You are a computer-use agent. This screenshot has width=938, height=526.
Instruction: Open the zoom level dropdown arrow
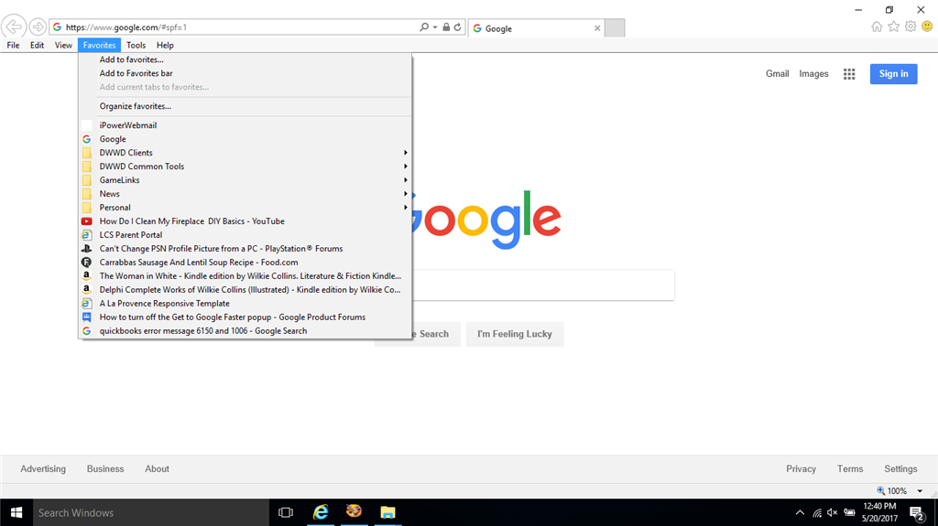pyautogui.click(x=920, y=490)
